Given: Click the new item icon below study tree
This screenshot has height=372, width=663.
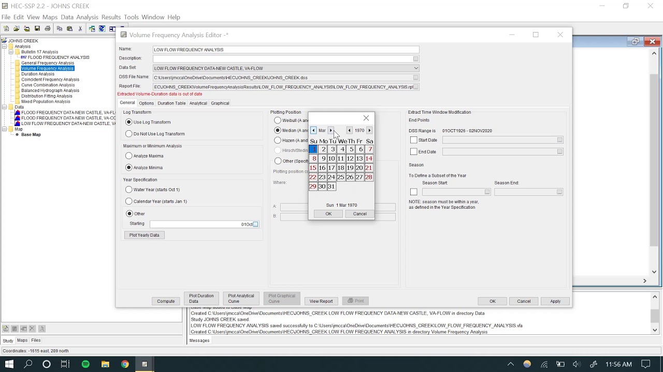Looking at the screenshot, I should [x=6, y=329].
